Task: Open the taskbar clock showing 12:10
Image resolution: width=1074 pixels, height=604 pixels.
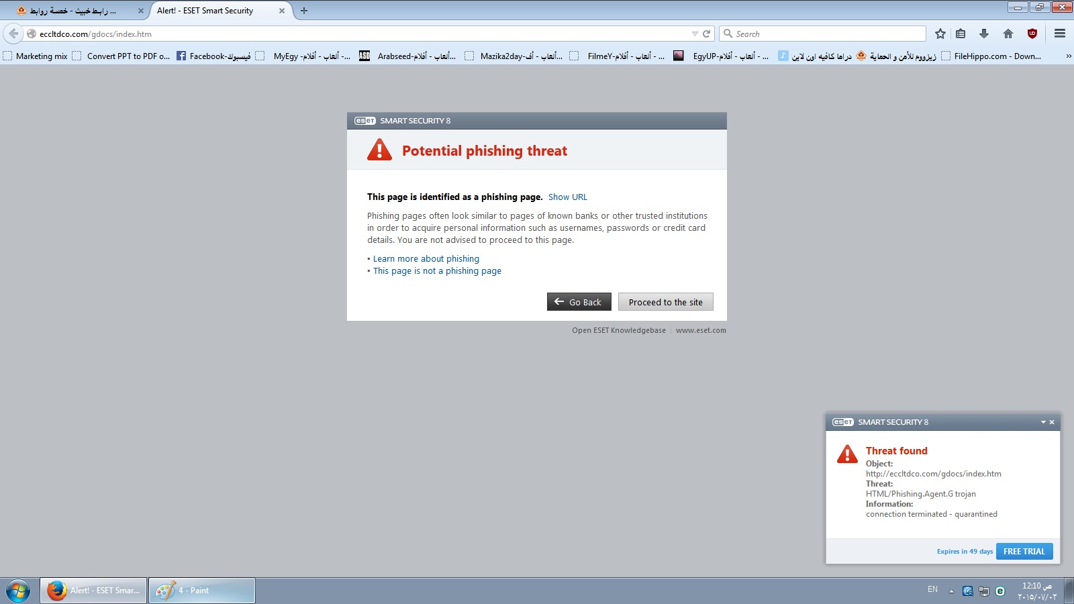Action: point(1036,591)
